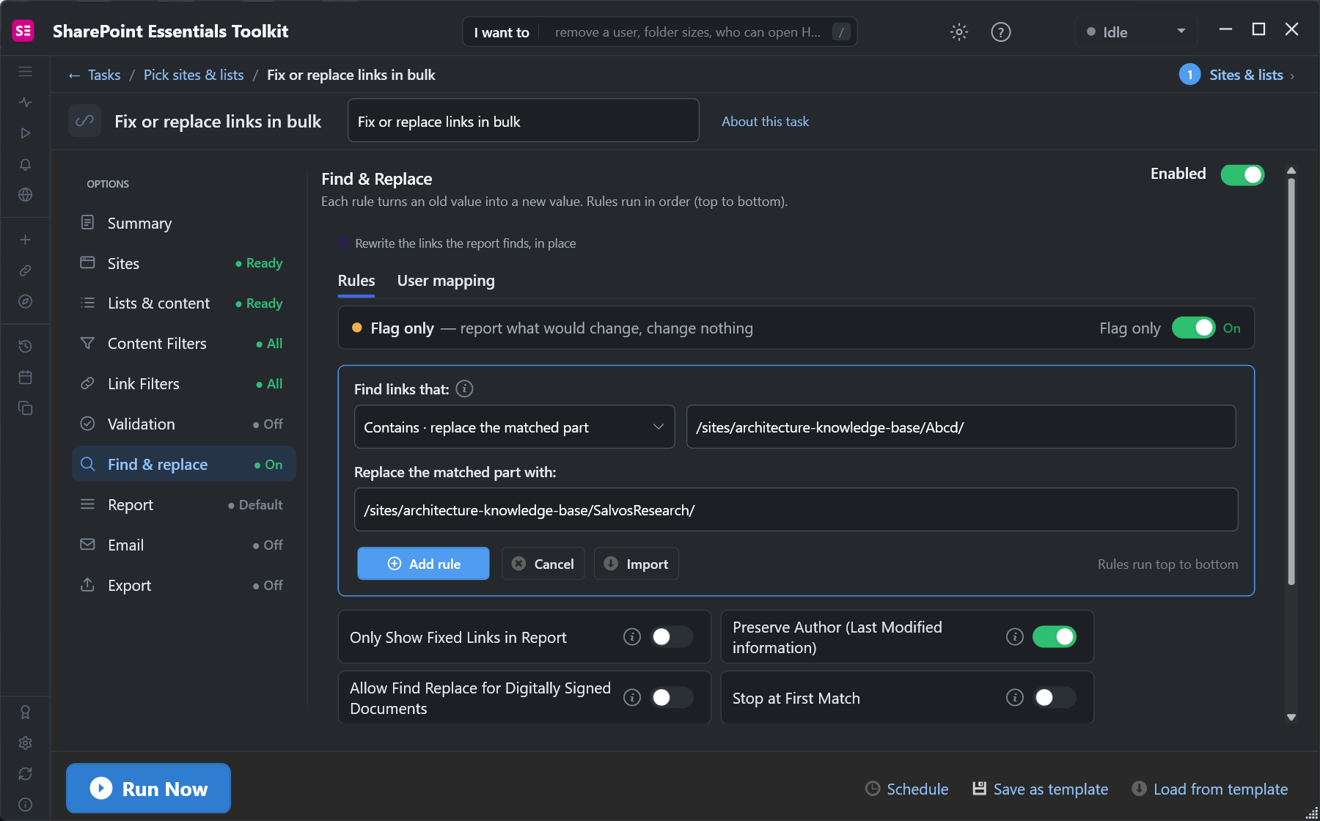Image resolution: width=1320 pixels, height=821 pixels.
Task: Click the award badge icon in sidebar
Action: (x=25, y=712)
